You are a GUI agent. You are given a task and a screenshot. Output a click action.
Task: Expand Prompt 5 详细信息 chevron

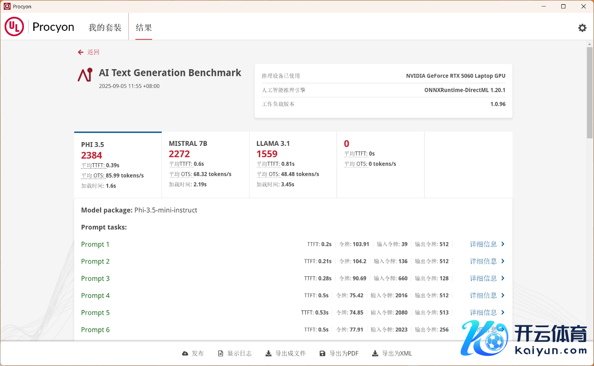pyautogui.click(x=503, y=312)
